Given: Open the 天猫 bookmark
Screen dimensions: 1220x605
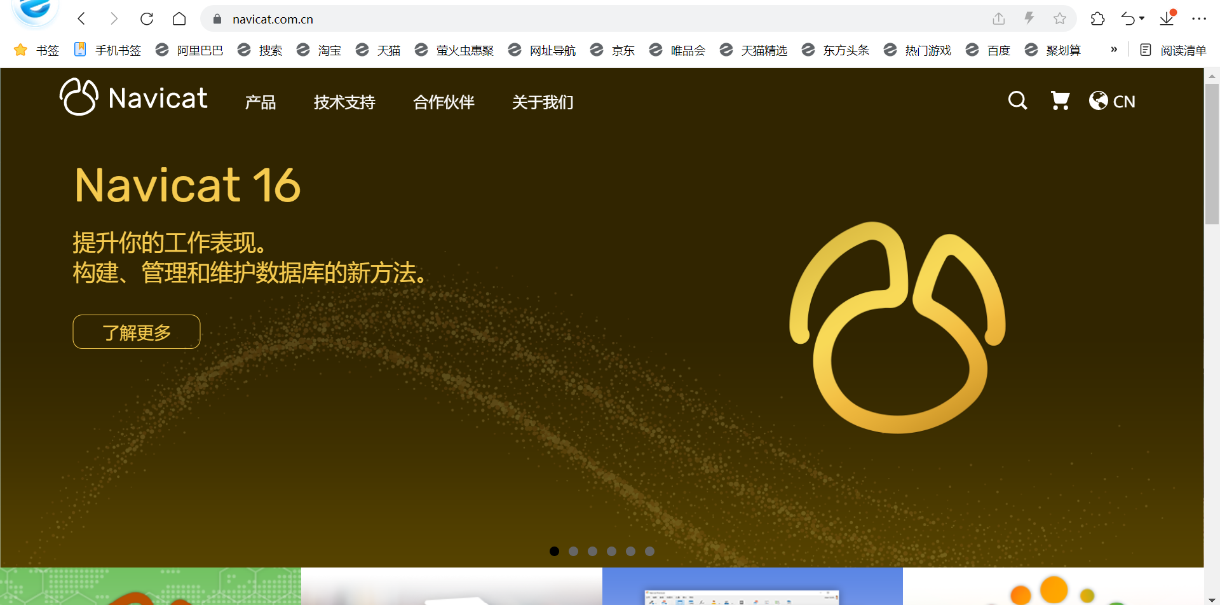Looking at the screenshot, I should pyautogui.click(x=377, y=50).
